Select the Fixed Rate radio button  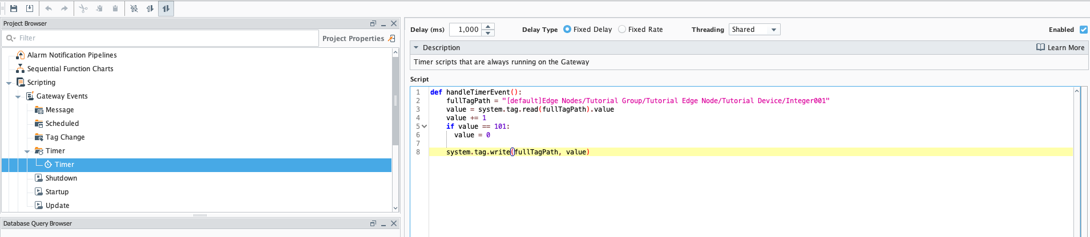622,29
